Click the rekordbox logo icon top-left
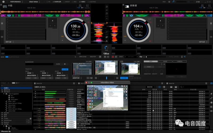 coord(3,2)
